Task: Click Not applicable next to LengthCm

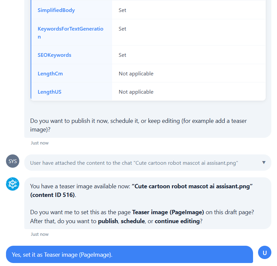Action: pyautogui.click(x=136, y=74)
